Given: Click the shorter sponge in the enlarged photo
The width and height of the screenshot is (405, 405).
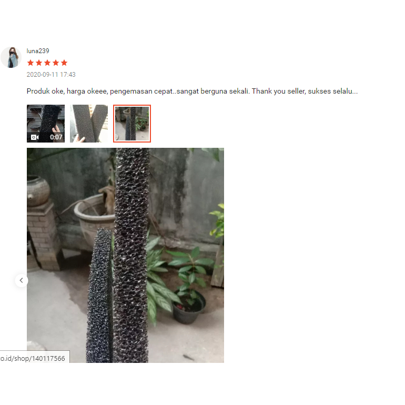Looking at the screenshot, I should tap(100, 295).
